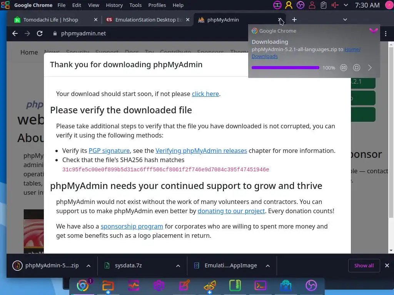The image size is (394, 295).
Task: Click the keyboard layout tray icon
Action: [x=277, y=5]
